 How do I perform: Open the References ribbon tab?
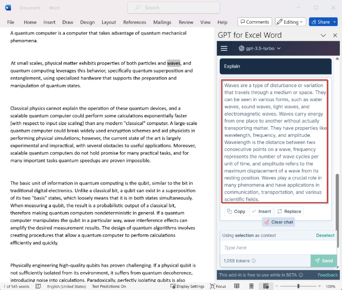(135, 22)
